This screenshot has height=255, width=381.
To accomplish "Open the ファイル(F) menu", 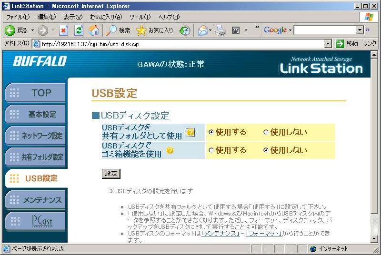I will pos(18,17).
